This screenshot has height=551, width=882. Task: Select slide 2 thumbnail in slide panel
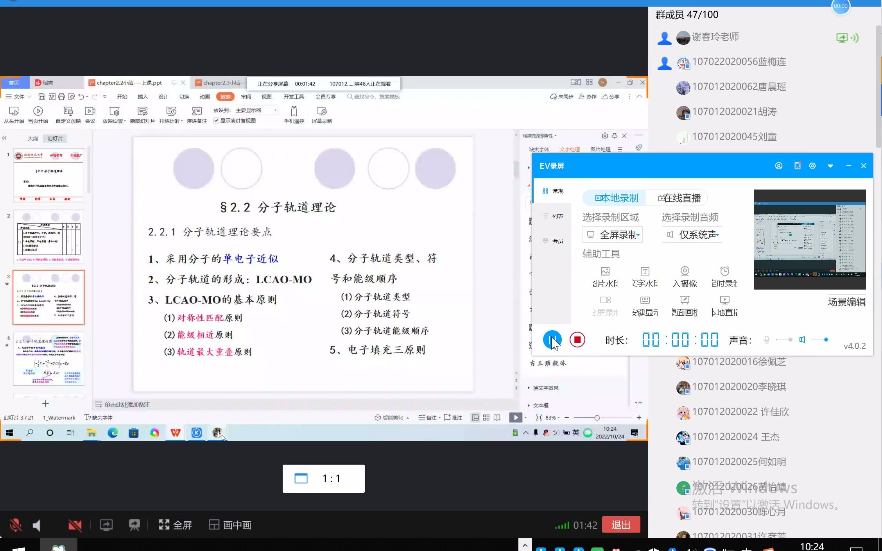(48, 237)
